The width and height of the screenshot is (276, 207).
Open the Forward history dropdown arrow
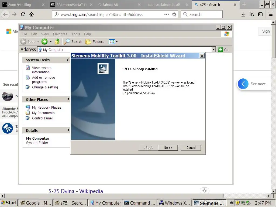click(51, 42)
